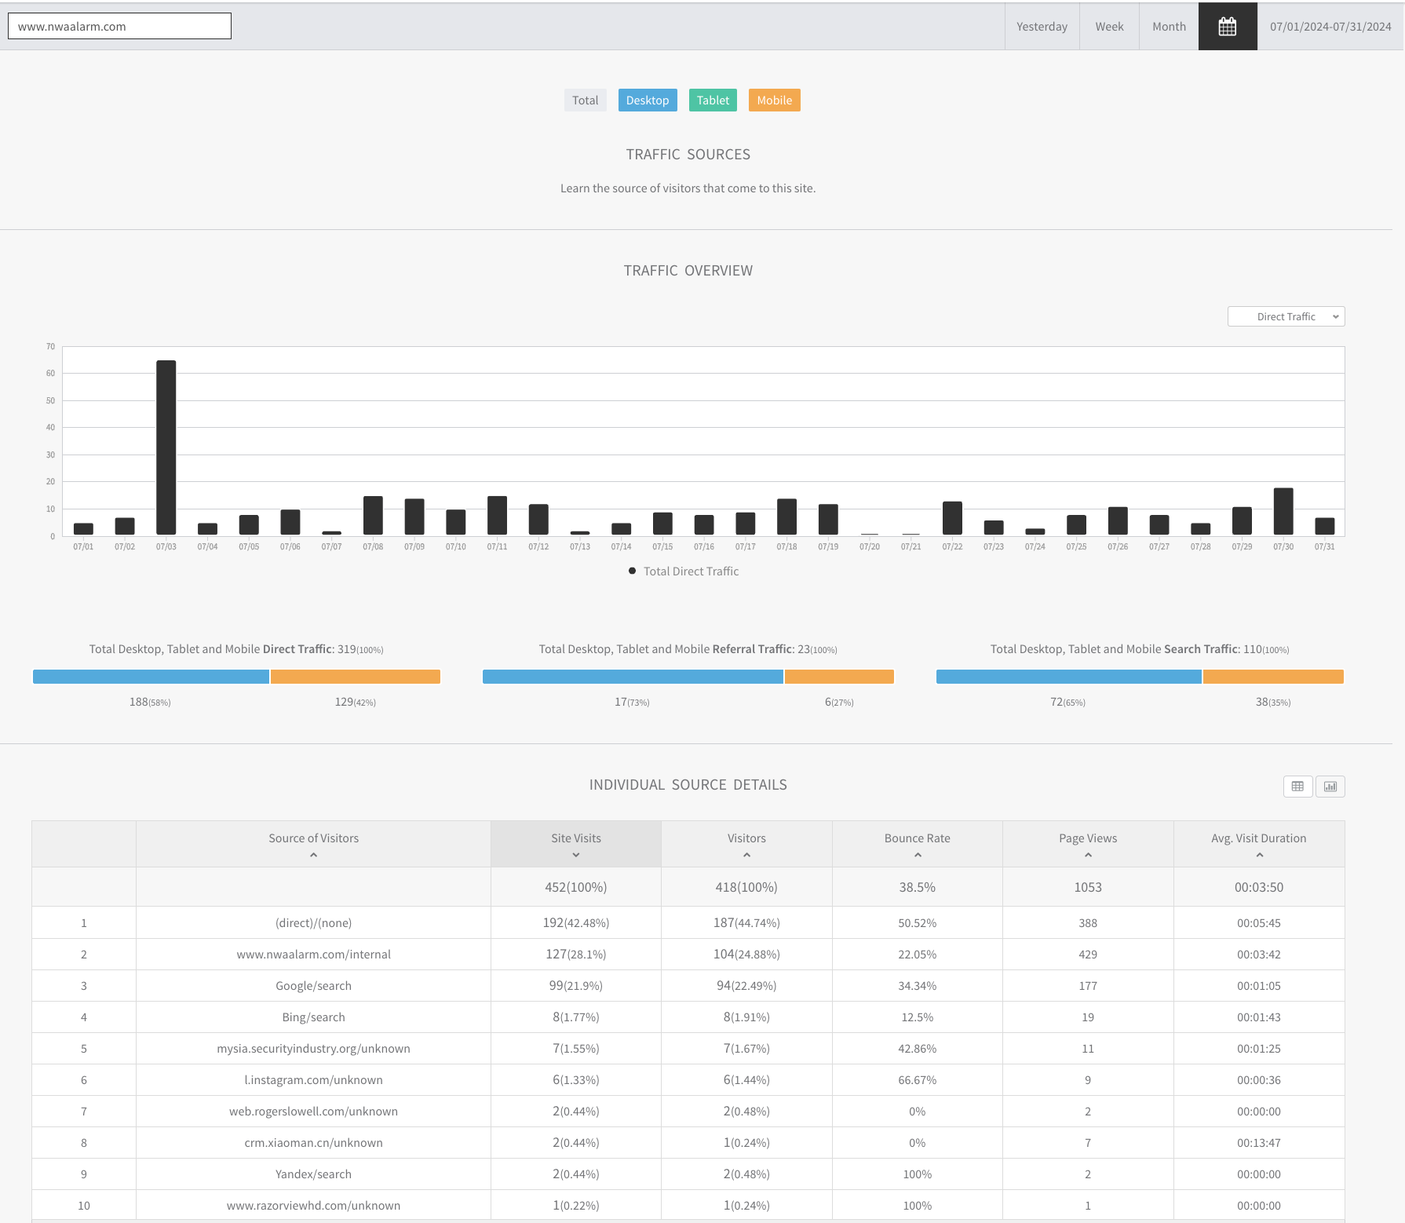Sort by Bounce Rate arrow

pos(918,855)
